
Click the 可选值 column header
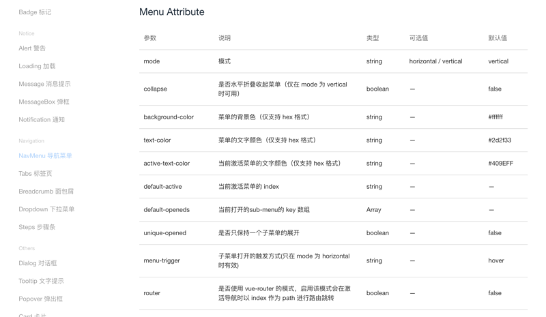(x=418, y=38)
